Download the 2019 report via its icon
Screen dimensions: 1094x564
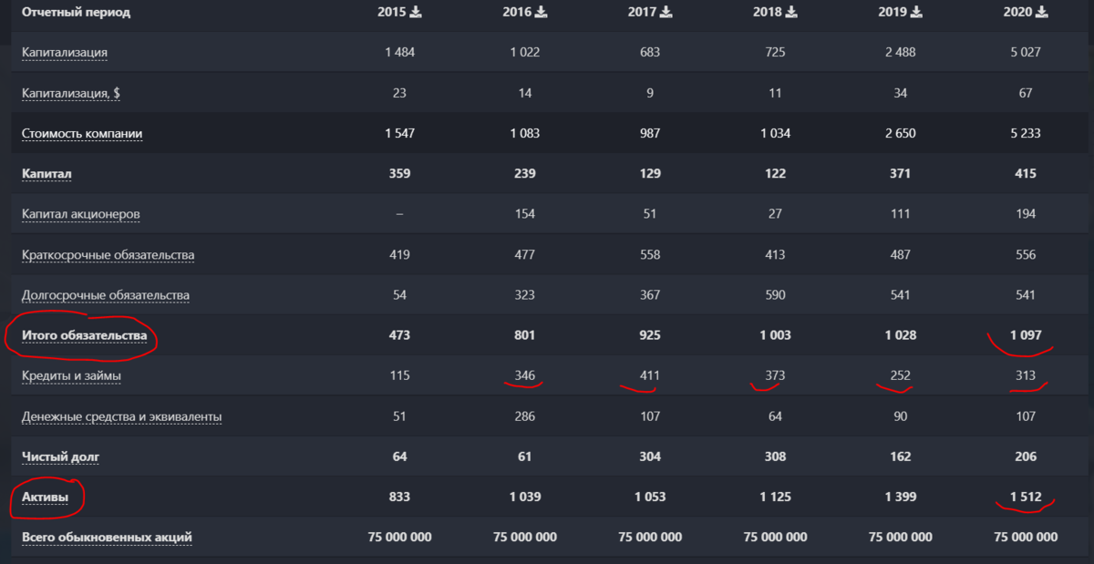pyautogui.click(x=917, y=12)
